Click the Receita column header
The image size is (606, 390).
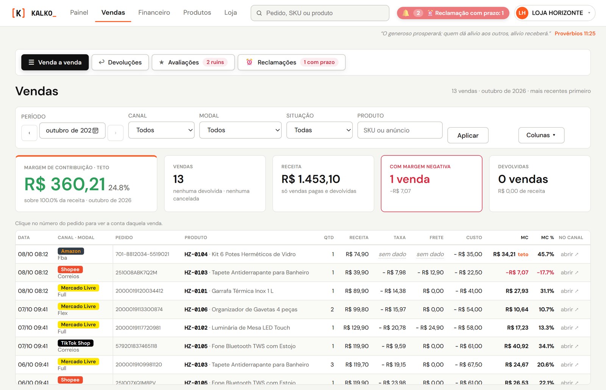pyautogui.click(x=359, y=238)
